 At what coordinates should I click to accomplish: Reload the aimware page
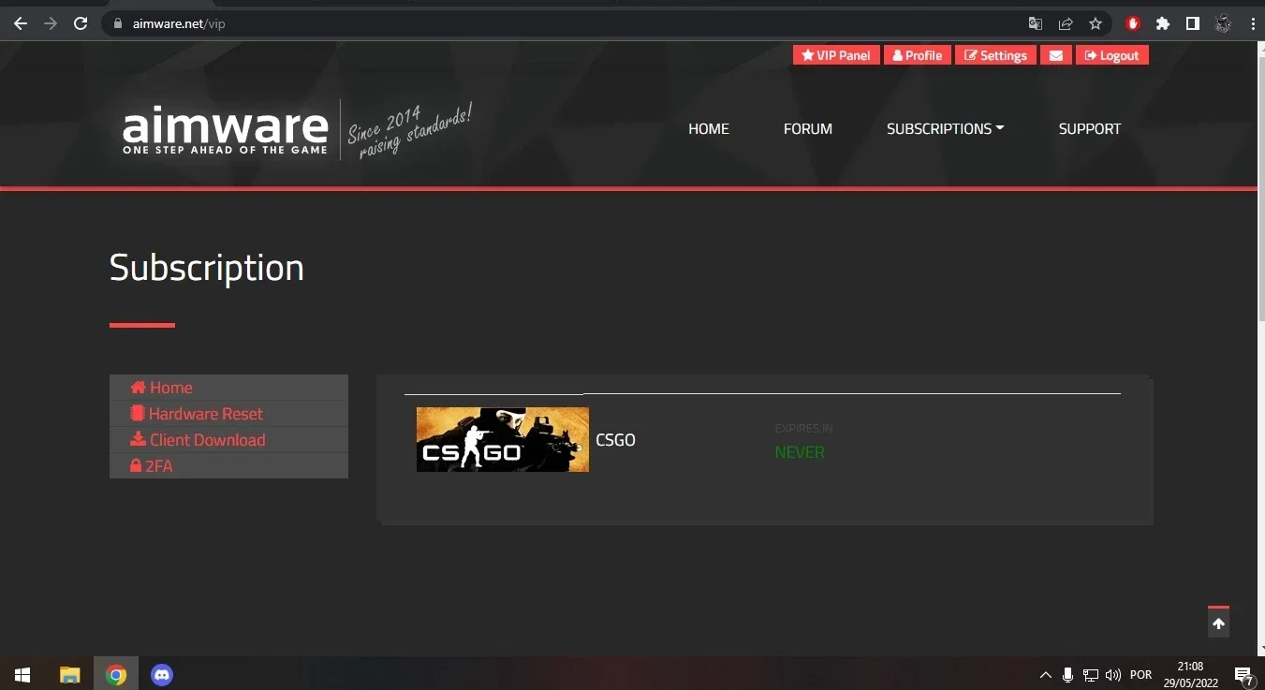click(x=81, y=23)
